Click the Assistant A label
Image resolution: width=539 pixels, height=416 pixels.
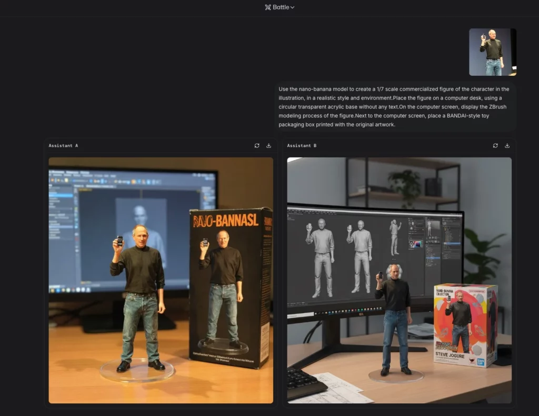63,145
